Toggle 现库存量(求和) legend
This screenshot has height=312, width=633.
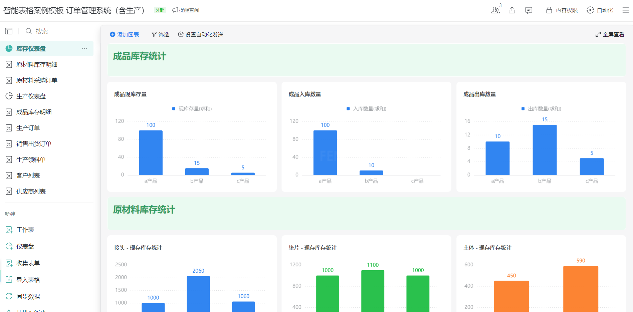coord(192,109)
